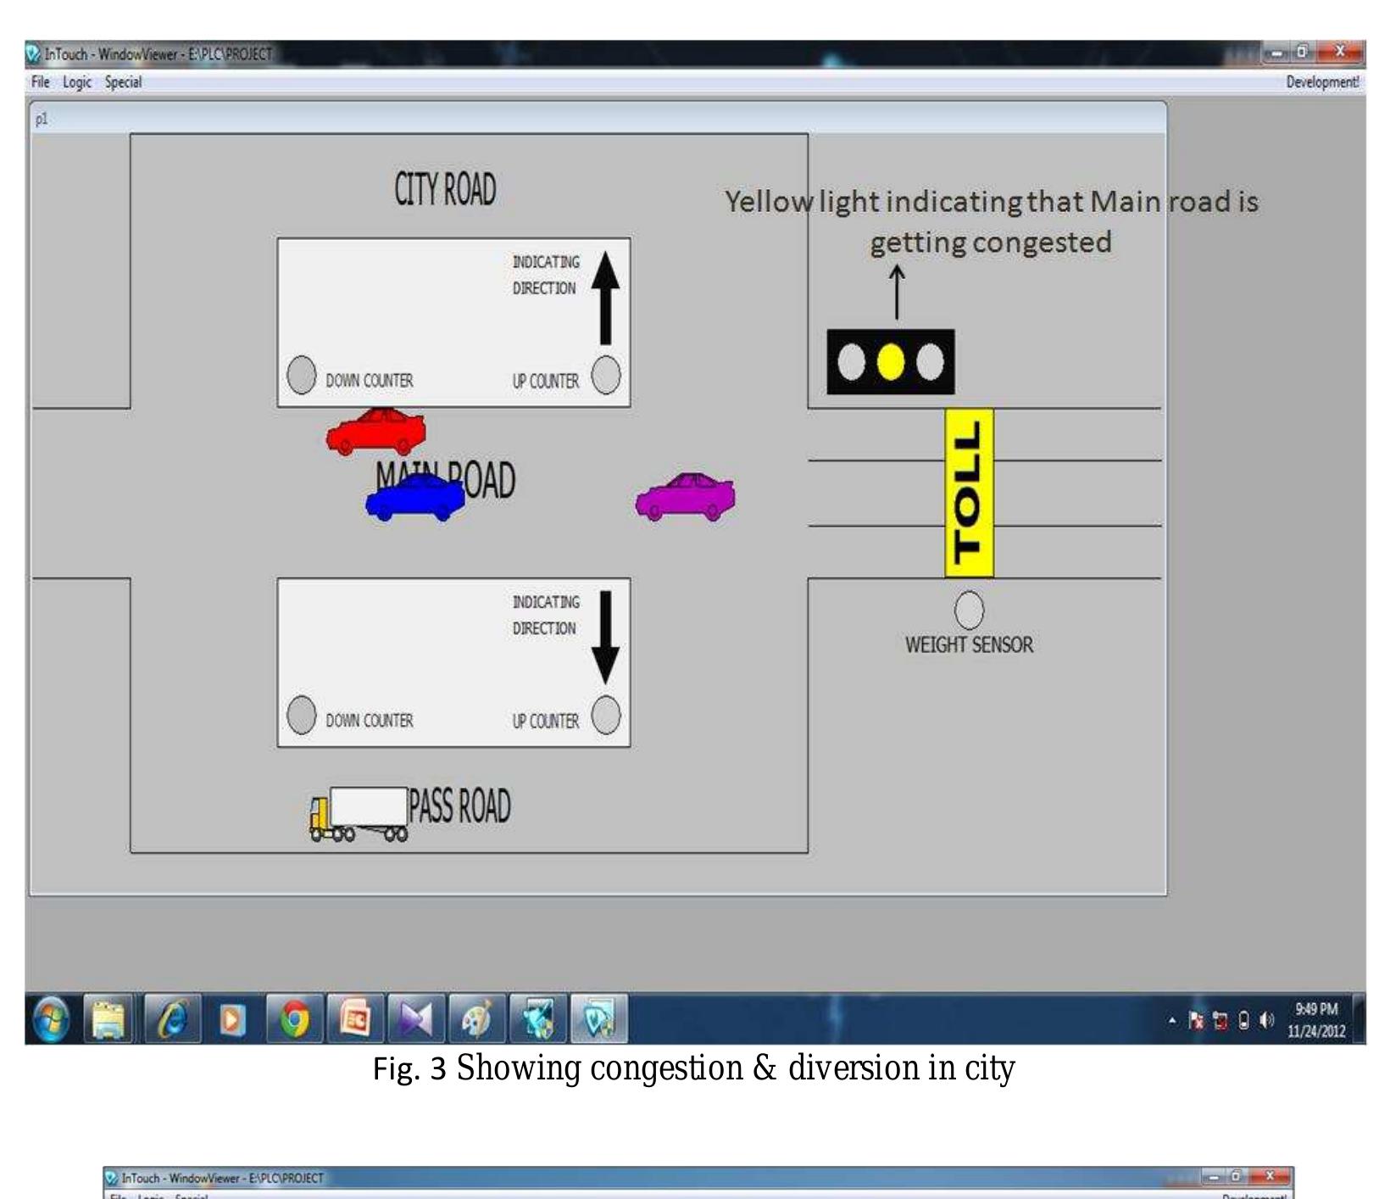Viewport: 1379px width, 1199px height.
Task: Open PowerPoint from the taskbar
Action: [x=355, y=1019]
